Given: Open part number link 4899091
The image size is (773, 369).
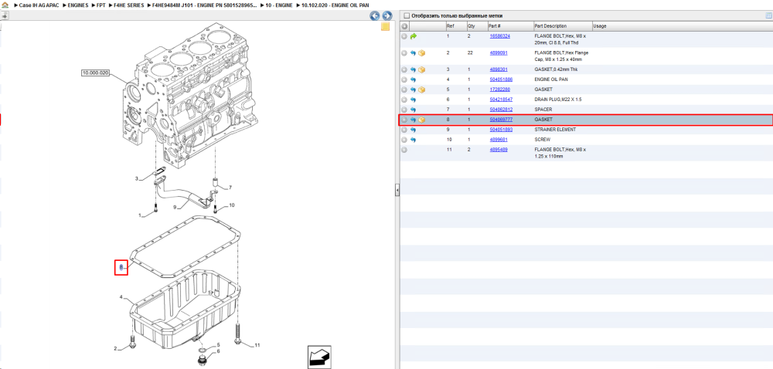Looking at the screenshot, I should click(499, 52).
